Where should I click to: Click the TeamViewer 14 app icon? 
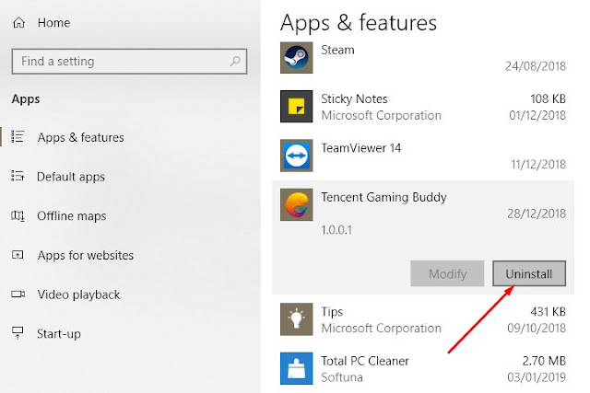tap(296, 156)
